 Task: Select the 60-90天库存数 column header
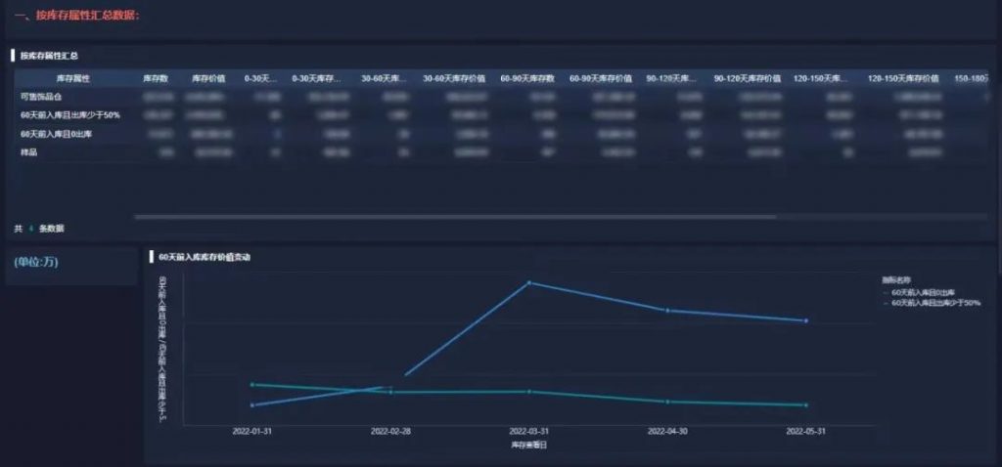(527, 78)
